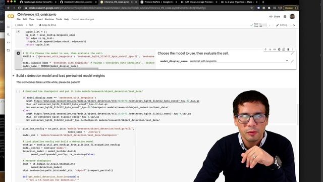Open the RAM/Disk connection dropdown arrow
This screenshot has width=323, height=182.
[x=270, y=25]
